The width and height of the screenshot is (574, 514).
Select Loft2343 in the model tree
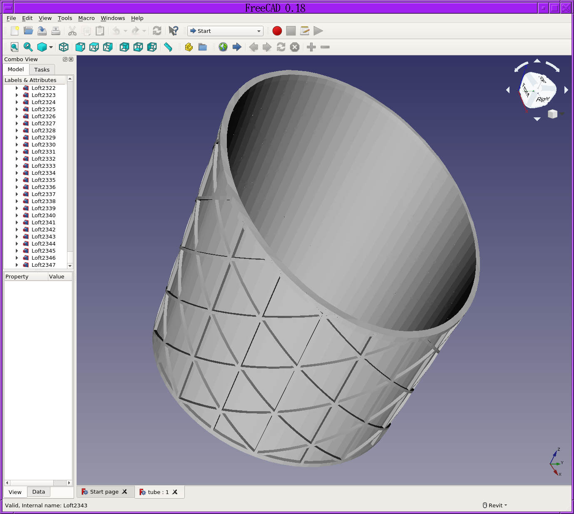43,237
